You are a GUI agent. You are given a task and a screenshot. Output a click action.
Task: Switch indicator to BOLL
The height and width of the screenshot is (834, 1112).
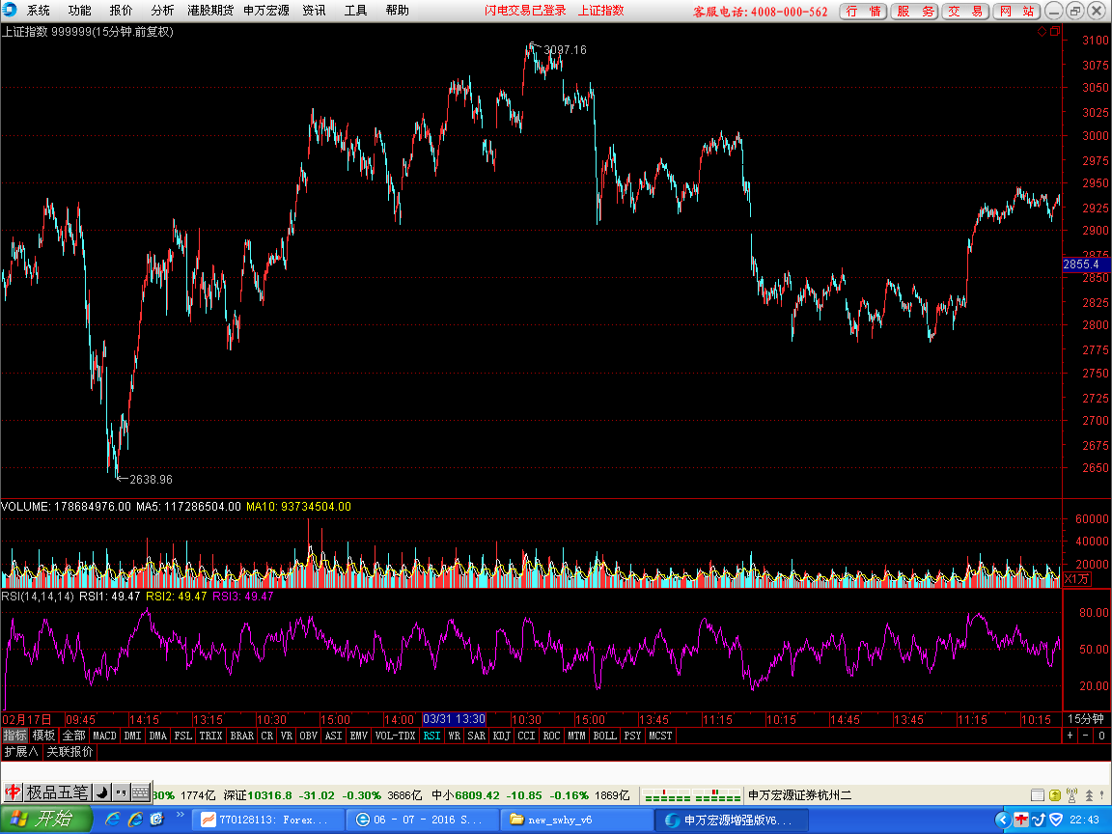[x=605, y=736]
